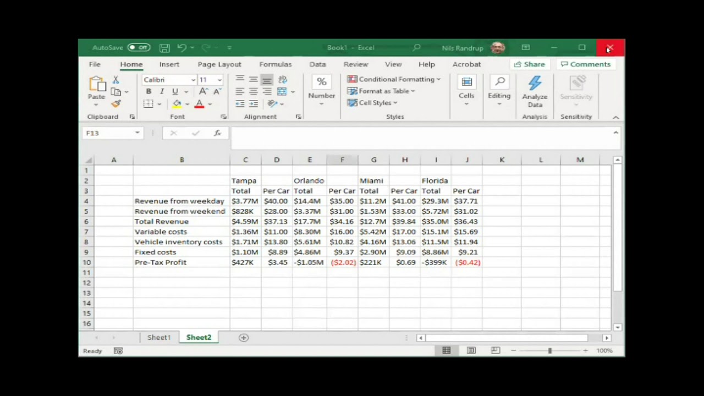
Task: Click the Paste clipboard icon
Action: point(96,84)
